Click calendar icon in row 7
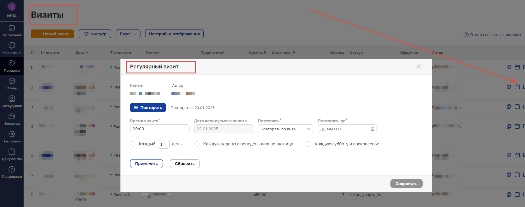Screen dimensions: 525x207 [517, 195]
